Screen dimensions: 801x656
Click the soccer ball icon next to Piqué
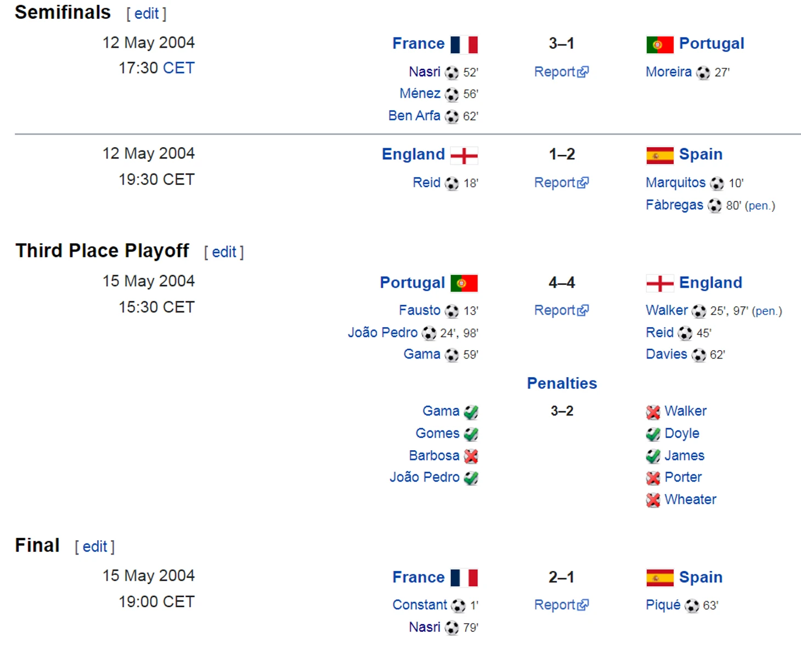click(692, 605)
